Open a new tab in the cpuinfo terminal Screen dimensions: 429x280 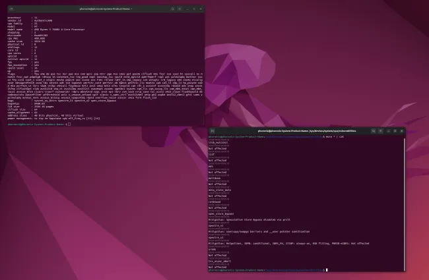pos(11,9)
